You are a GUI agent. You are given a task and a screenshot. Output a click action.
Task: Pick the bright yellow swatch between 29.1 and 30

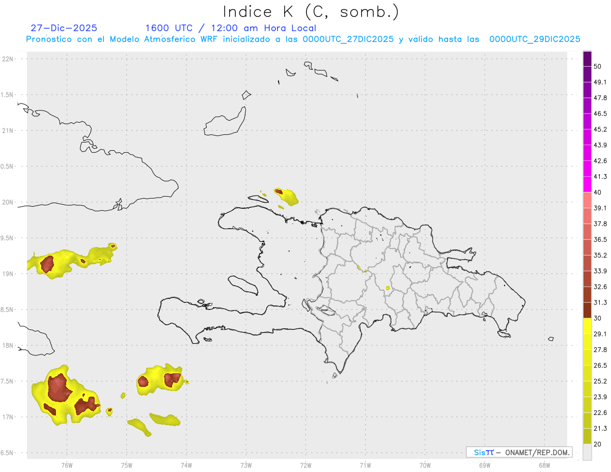587,326
